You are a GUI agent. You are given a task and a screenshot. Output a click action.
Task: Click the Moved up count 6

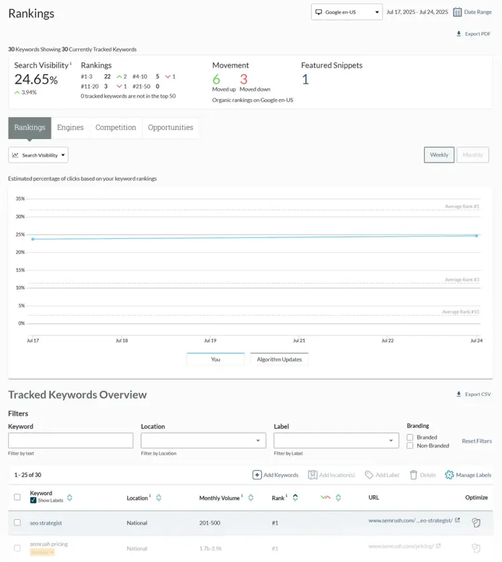216,79
